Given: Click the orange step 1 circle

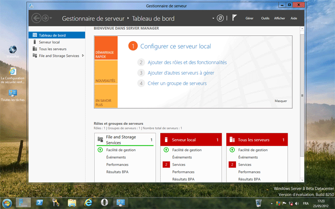Looking at the screenshot, I should pyautogui.click(x=133, y=46).
